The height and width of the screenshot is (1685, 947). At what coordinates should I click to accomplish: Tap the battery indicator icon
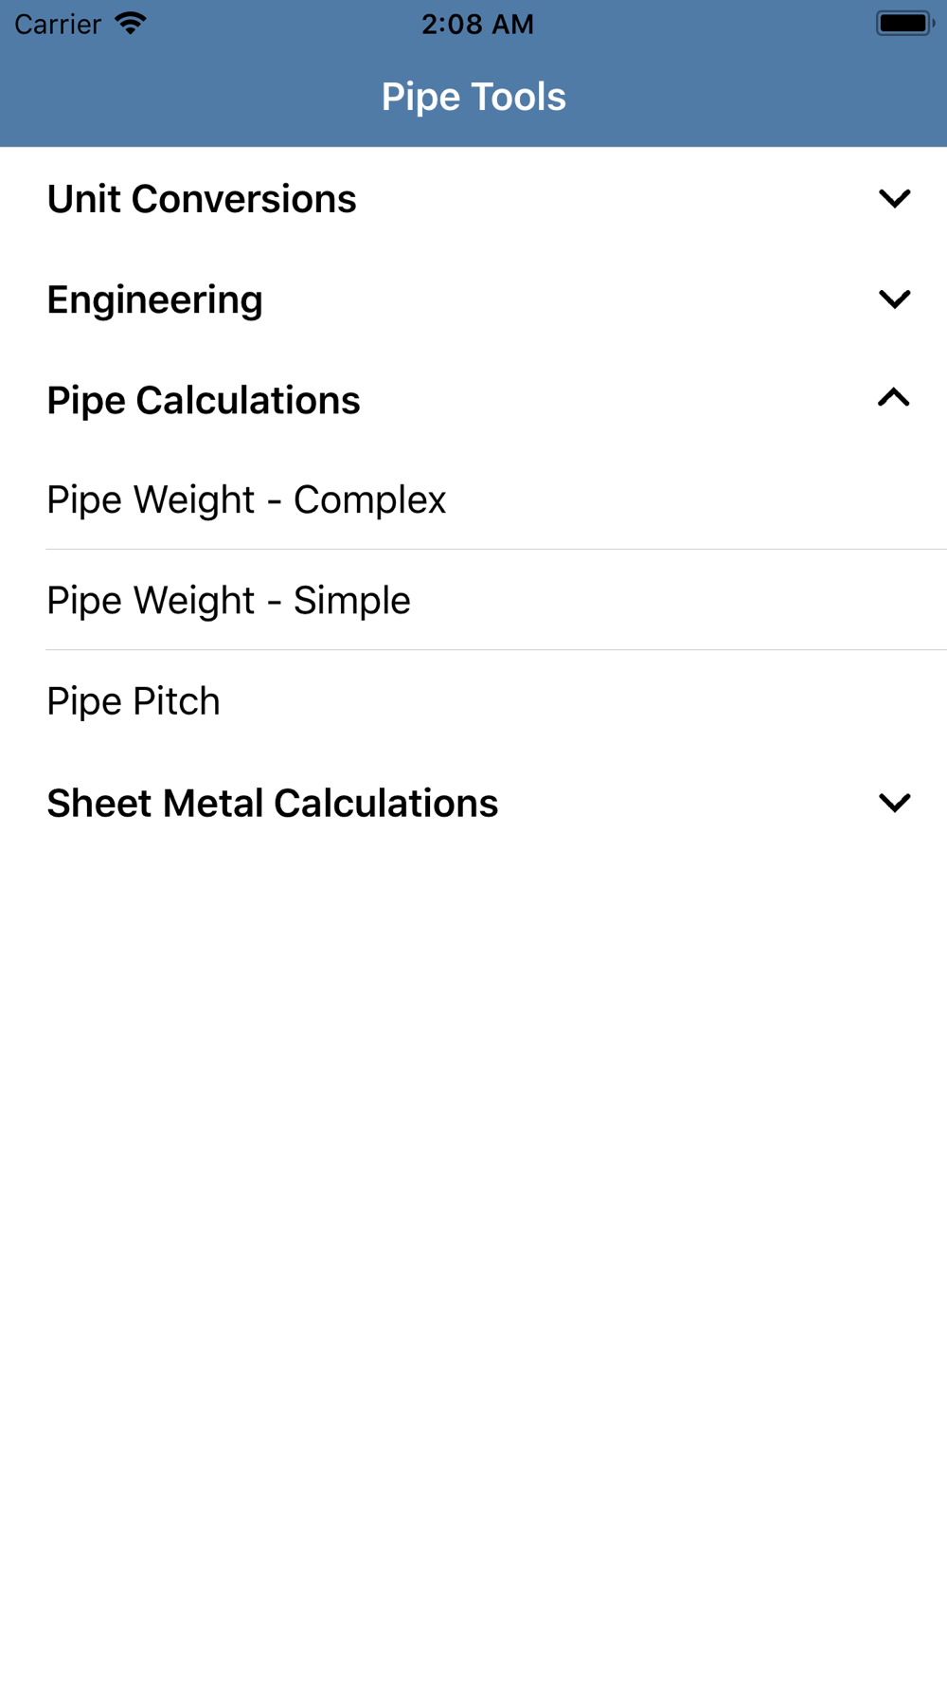pyautogui.click(x=905, y=23)
